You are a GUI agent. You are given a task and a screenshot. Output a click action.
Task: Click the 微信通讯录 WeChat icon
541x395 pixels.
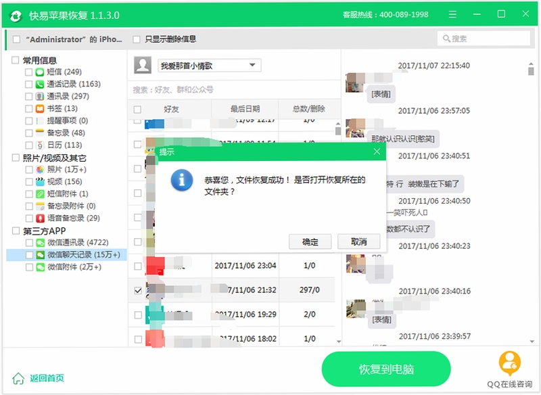click(40, 243)
